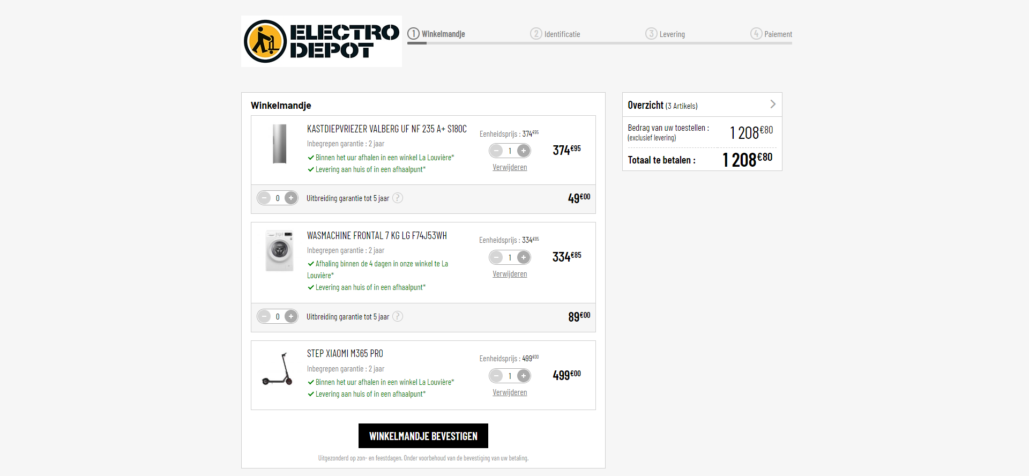Add freezer 5-year warranty extension (49€)
This screenshot has height=476, width=1029.
pos(291,198)
